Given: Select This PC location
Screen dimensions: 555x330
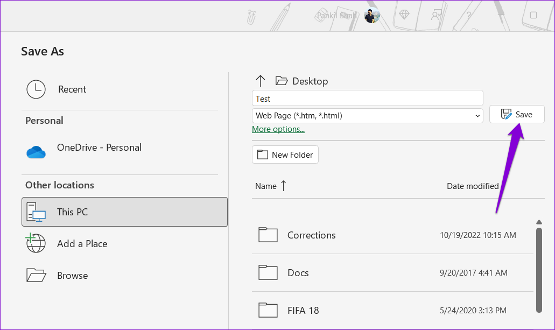Looking at the screenshot, I should click(124, 212).
